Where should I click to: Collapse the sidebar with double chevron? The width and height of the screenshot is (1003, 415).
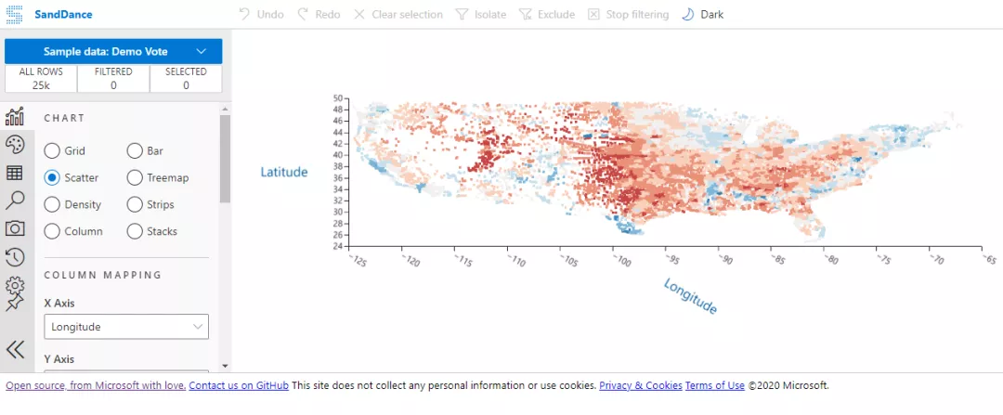(15, 349)
